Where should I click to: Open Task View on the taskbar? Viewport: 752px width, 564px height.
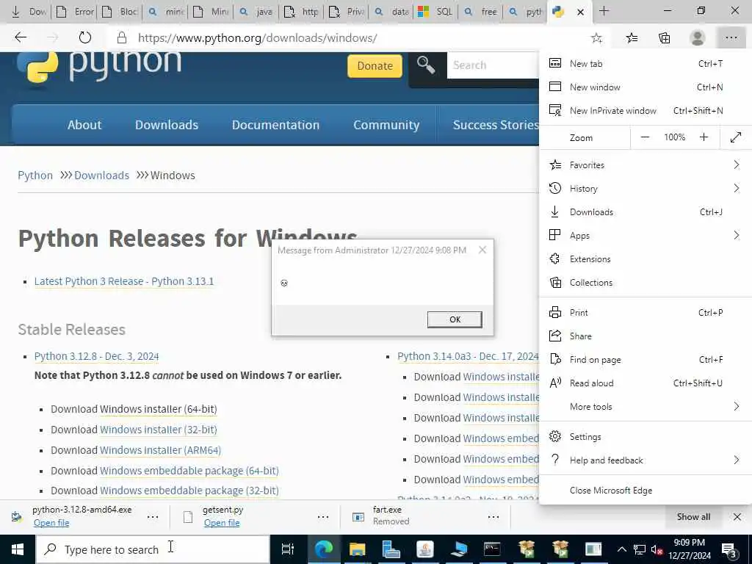(287, 549)
